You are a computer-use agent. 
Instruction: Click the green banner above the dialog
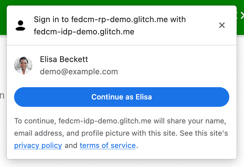pyautogui.click(x=123, y=2)
